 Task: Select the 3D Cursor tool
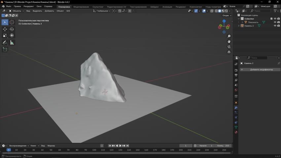pos(12,22)
